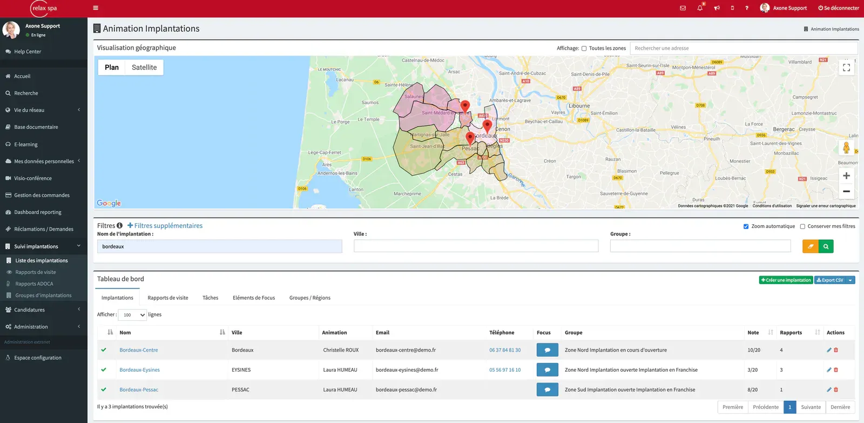
Task: Open Filtres supplémentaires link
Action: click(x=165, y=226)
